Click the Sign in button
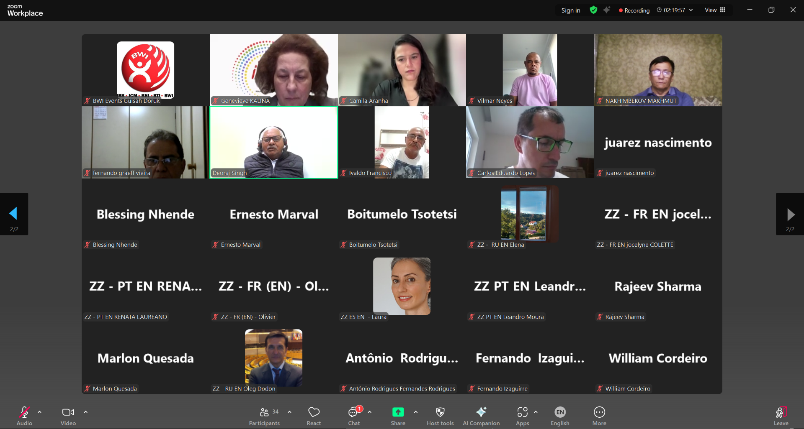 tap(571, 10)
